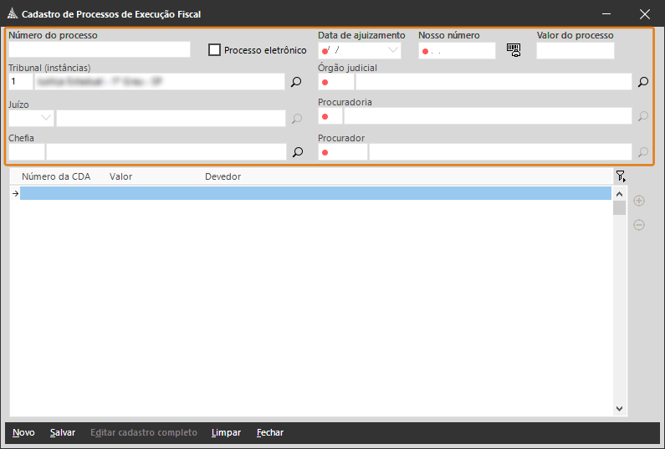Click the grid filter funnel icon
This screenshot has height=449, width=665.
coord(620,176)
